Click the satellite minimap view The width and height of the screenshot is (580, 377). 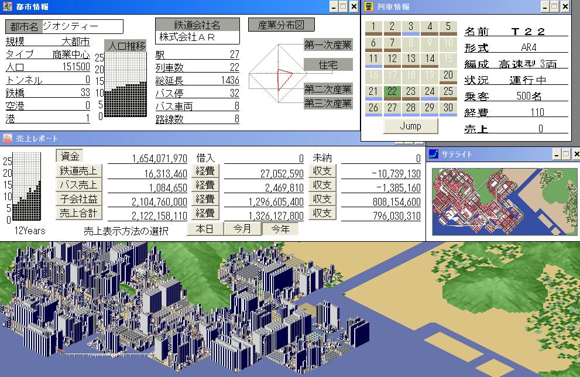click(x=503, y=201)
